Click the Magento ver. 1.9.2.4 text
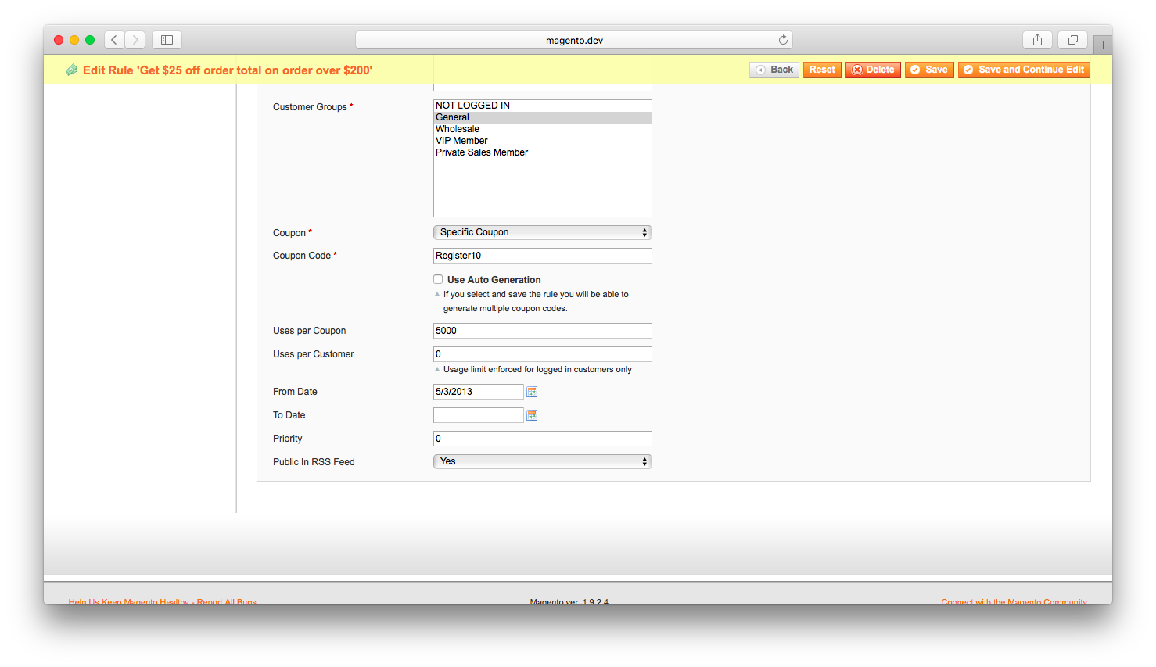Image resolution: width=1156 pixels, height=667 pixels. (569, 601)
